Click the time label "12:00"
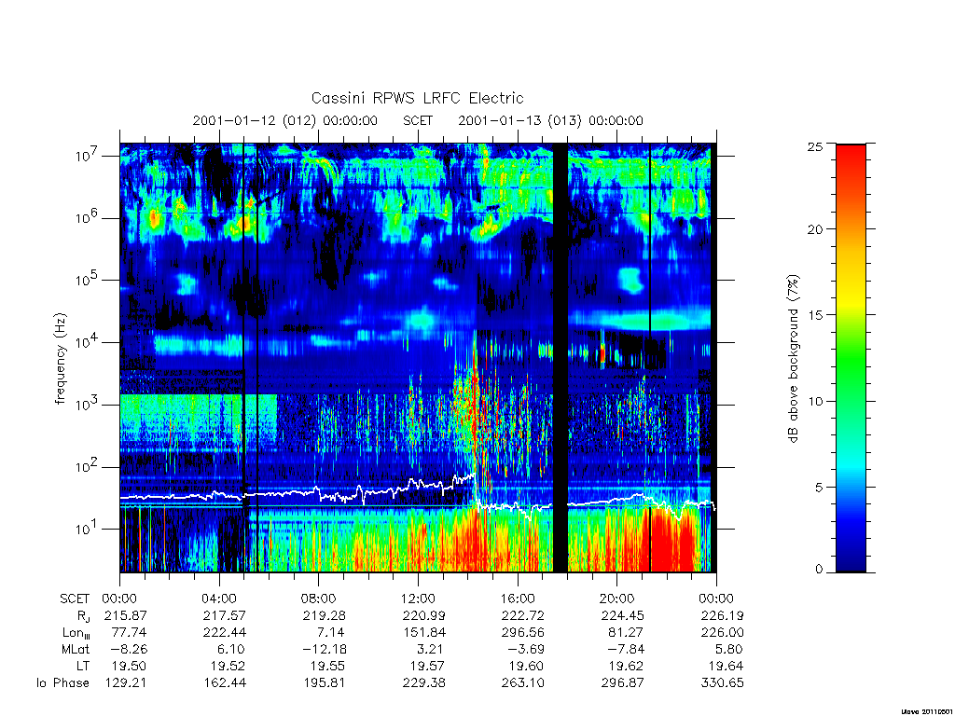The image size is (955, 716). tap(419, 599)
